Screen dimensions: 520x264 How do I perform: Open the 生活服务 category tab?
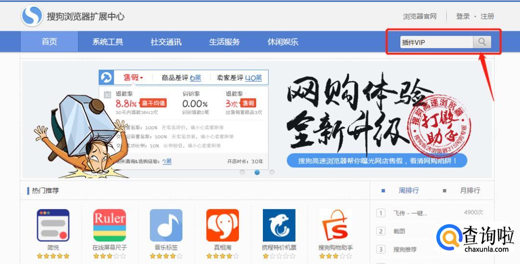pos(224,42)
